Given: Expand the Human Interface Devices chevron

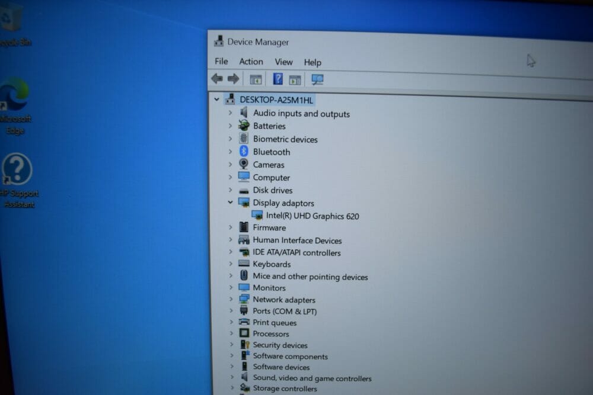Looking at the screenshot, I should pos(230,239).
